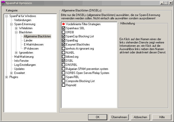The image size is (174, 122).
Task: Select Plugins in the tree
Action: (14, 77)
